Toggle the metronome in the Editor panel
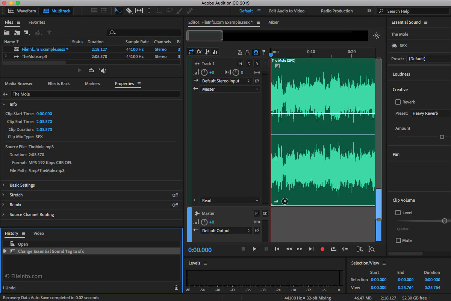The image size is (451, 301). [240, 52]
